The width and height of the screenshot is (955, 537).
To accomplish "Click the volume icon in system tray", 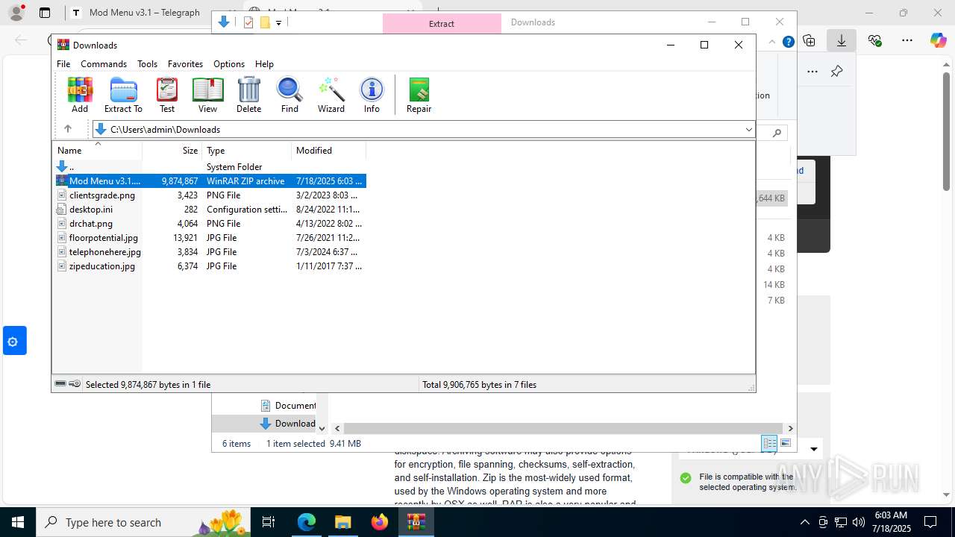I will (859, 522).
